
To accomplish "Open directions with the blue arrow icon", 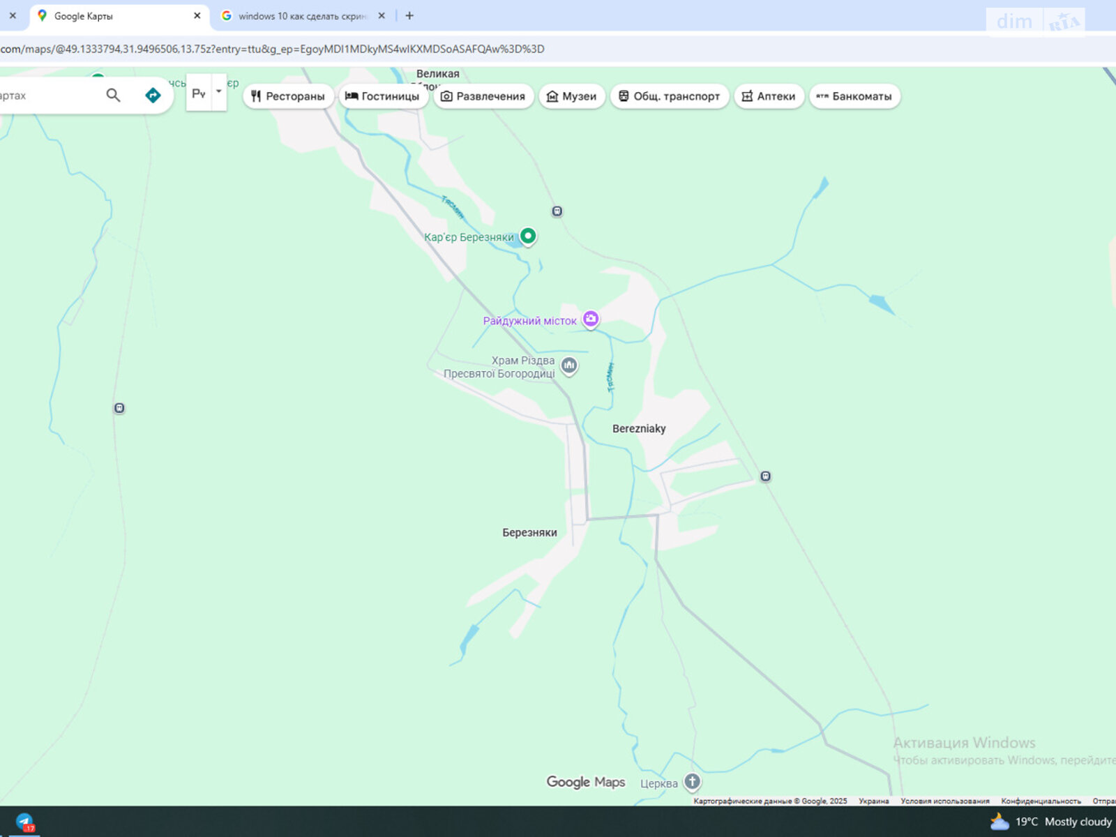I will coord(153,96).
